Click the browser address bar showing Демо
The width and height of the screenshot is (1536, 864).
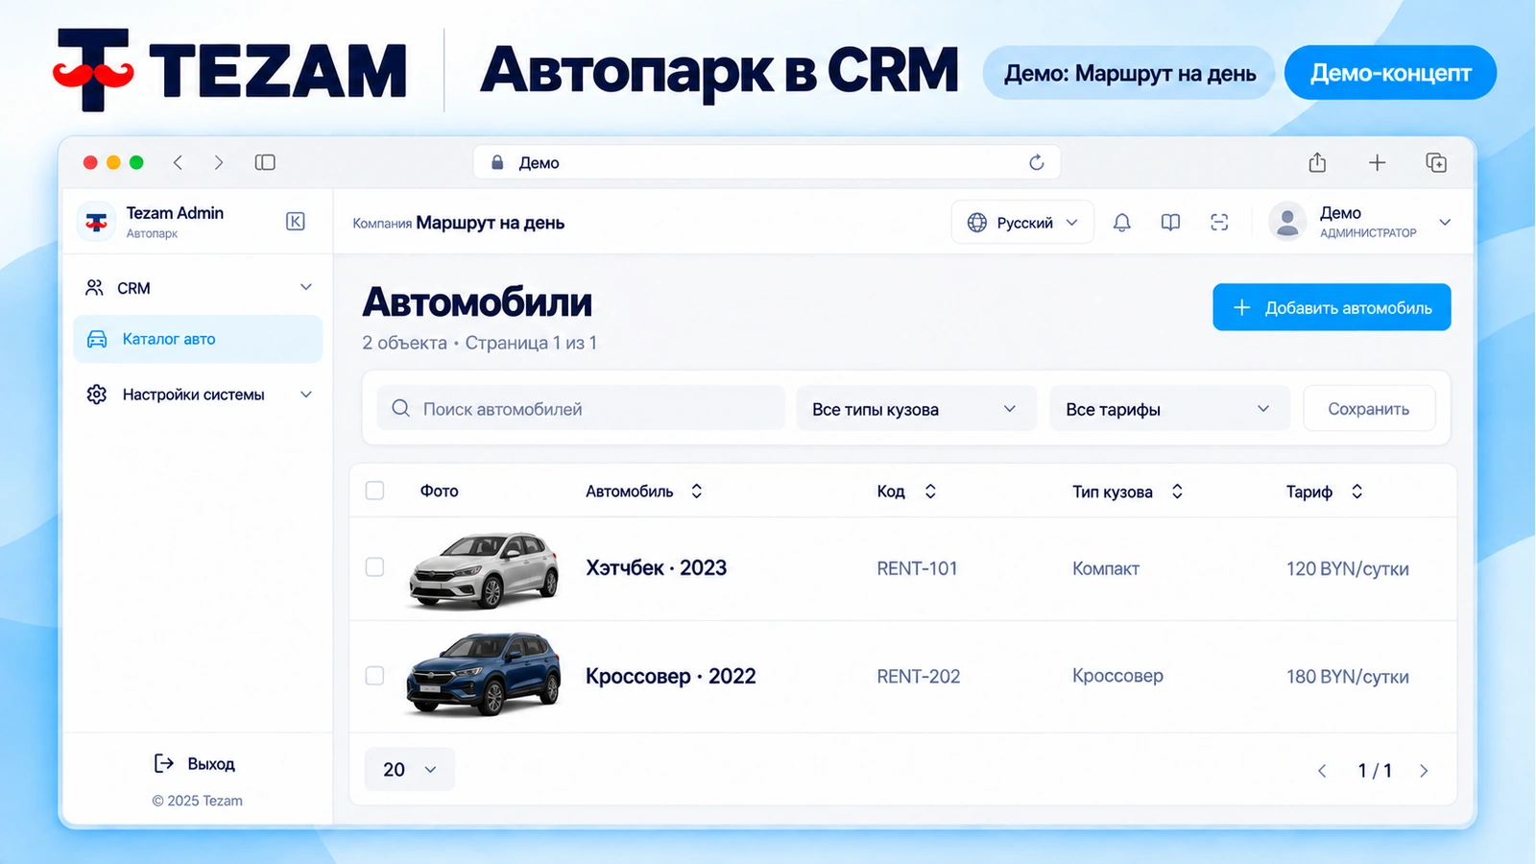[766, 162]
